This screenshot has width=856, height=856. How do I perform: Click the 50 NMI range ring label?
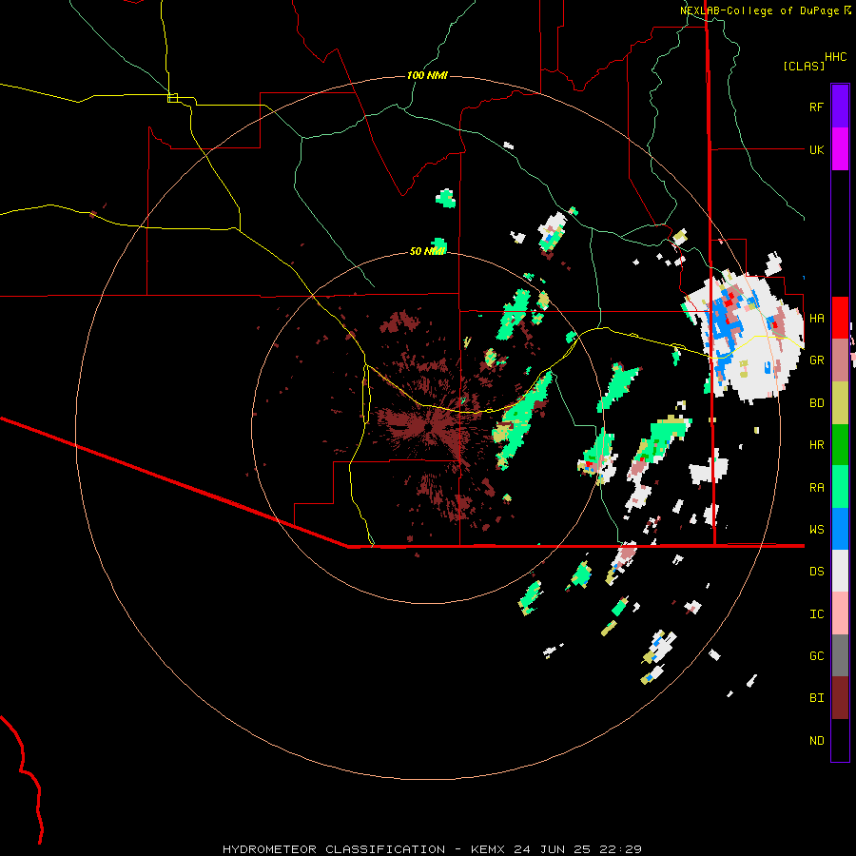click(x=427, y=251)
